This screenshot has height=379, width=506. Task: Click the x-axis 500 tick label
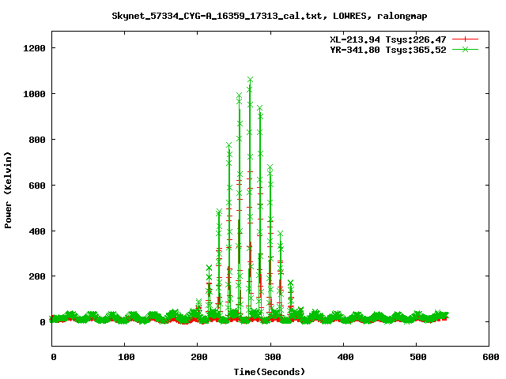point(418,357)
